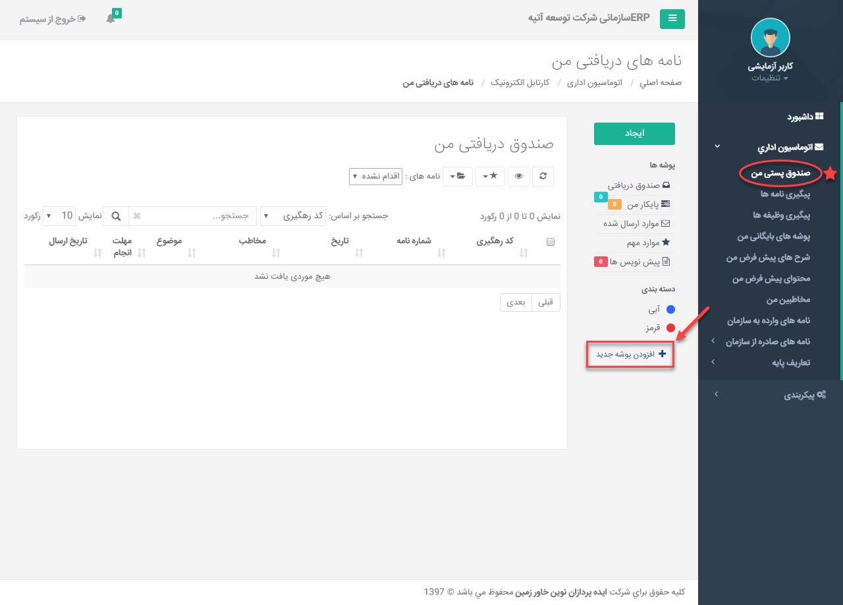Click the خروج از سیستم logout link
The height and width of the screenshot is (605, 843).
(x=53, y=19)
